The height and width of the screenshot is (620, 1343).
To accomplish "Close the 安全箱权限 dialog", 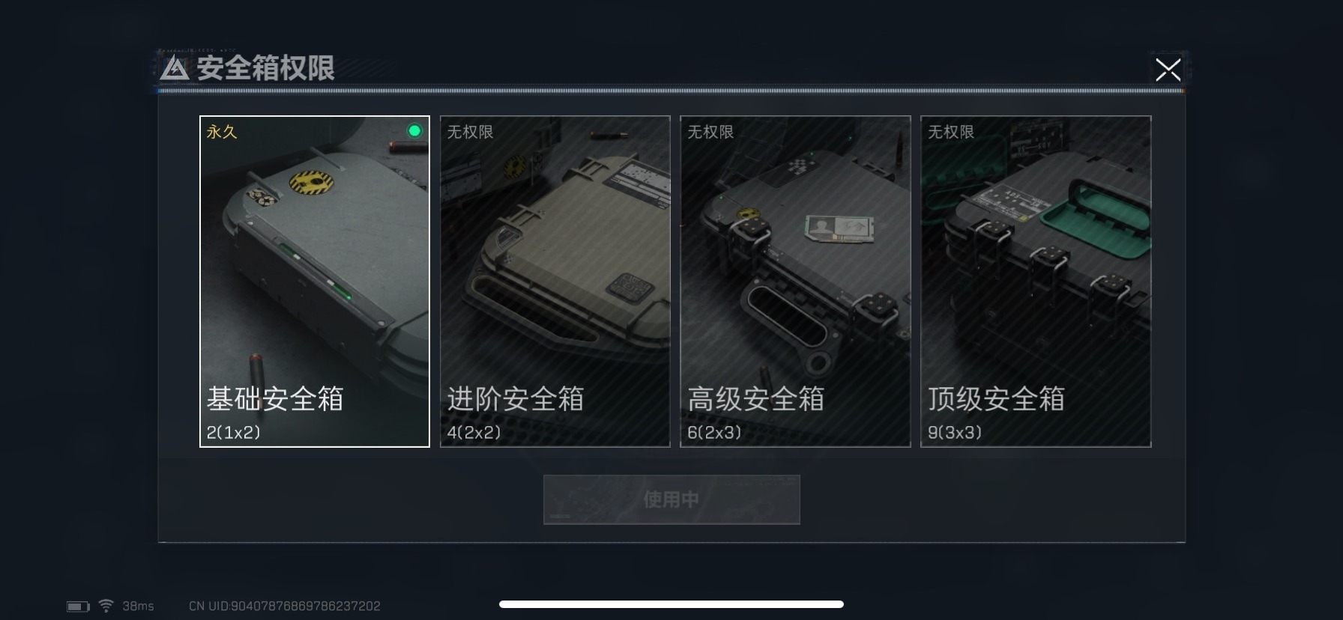I will 1168,70.
